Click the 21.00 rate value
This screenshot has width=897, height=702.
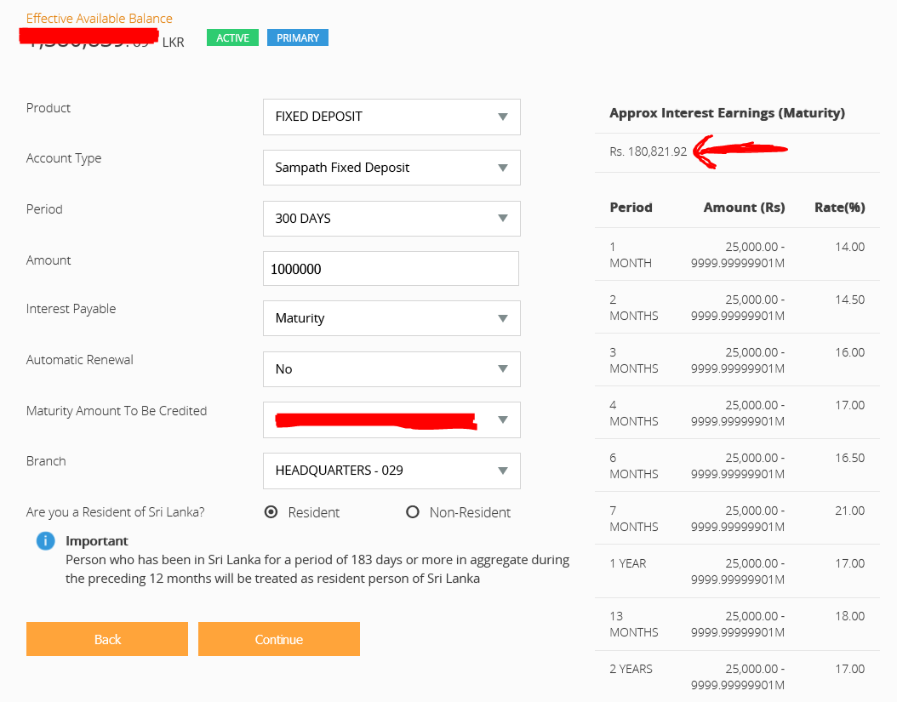pyautogui.click(x=849, y=511)
